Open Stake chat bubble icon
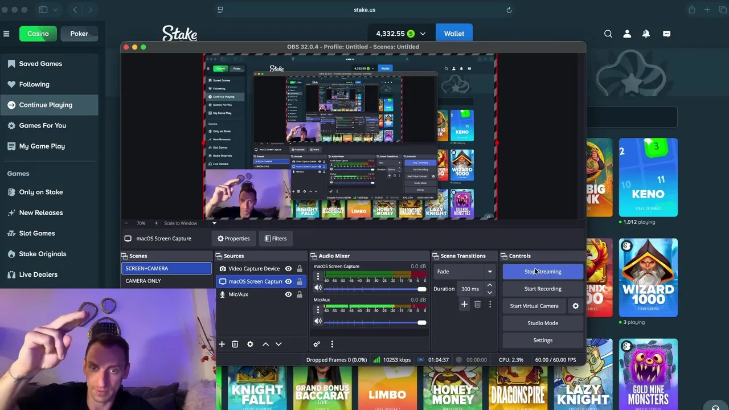The width and height of the screenshot is (729, 410). point(666,34)
